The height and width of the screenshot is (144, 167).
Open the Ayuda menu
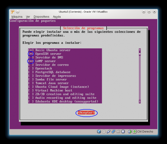[57, 17]
